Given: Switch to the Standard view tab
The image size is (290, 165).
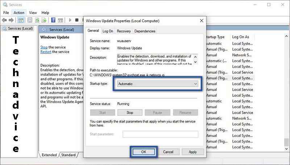Looking at the screenshot, I should 68,155.
